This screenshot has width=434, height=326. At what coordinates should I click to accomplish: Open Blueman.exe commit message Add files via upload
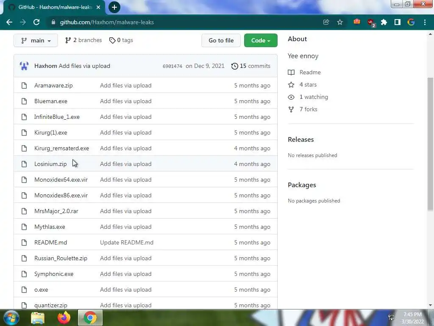point(125,101)
